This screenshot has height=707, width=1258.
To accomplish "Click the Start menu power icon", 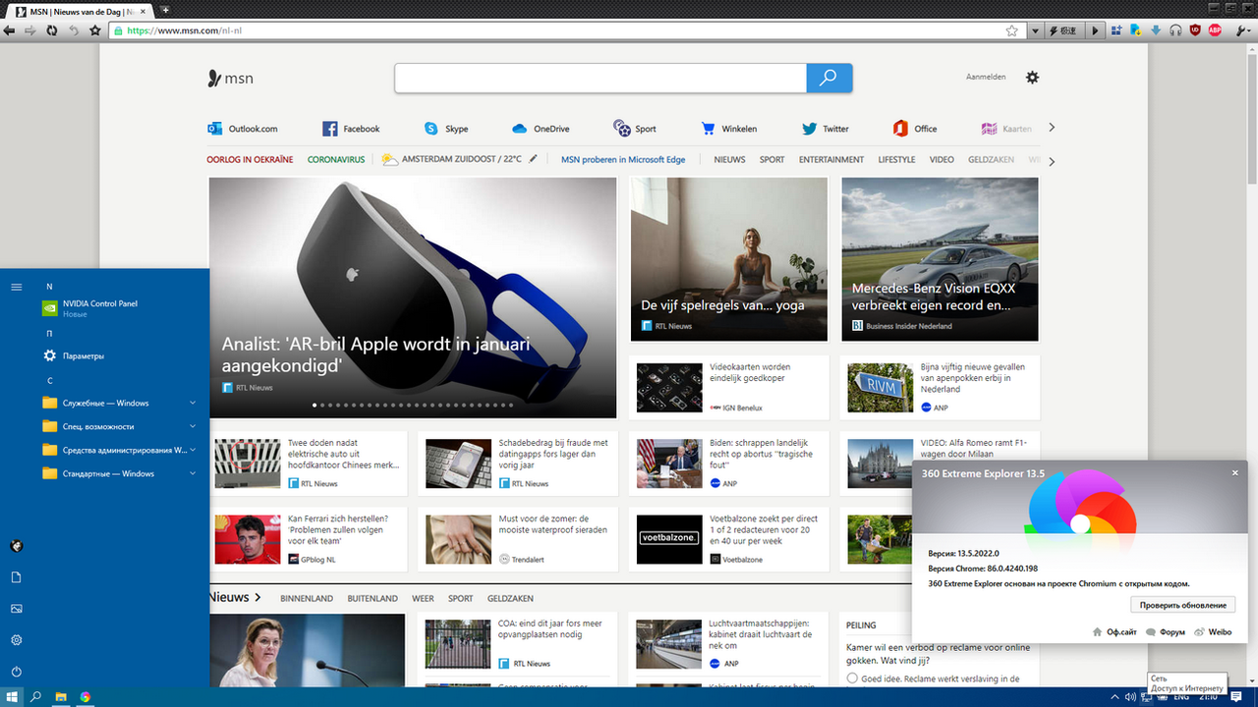I will [x=16, y=672].
